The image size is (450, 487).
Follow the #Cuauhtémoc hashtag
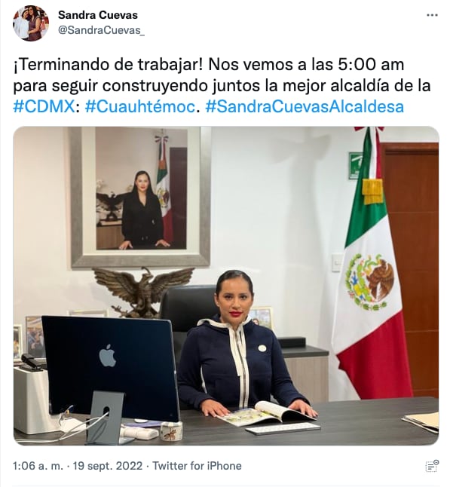pyautogui.click(x=140, y=107)
